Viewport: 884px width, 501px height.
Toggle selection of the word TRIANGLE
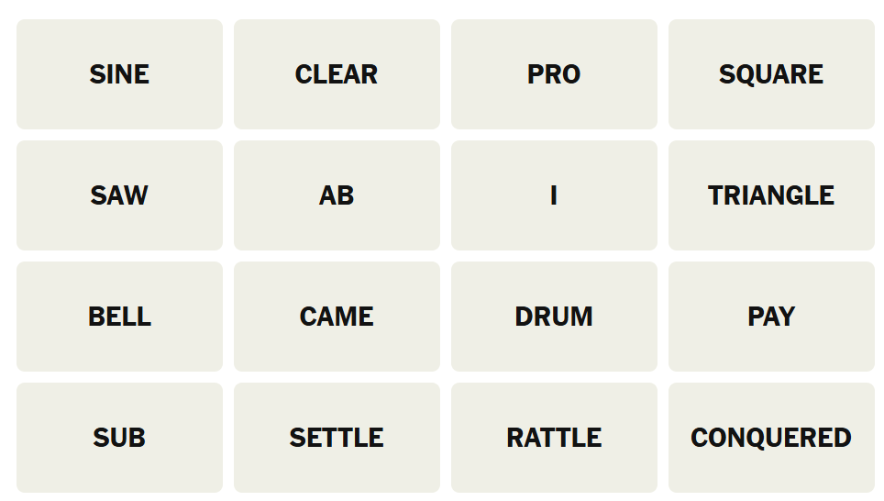click(771, 195)
